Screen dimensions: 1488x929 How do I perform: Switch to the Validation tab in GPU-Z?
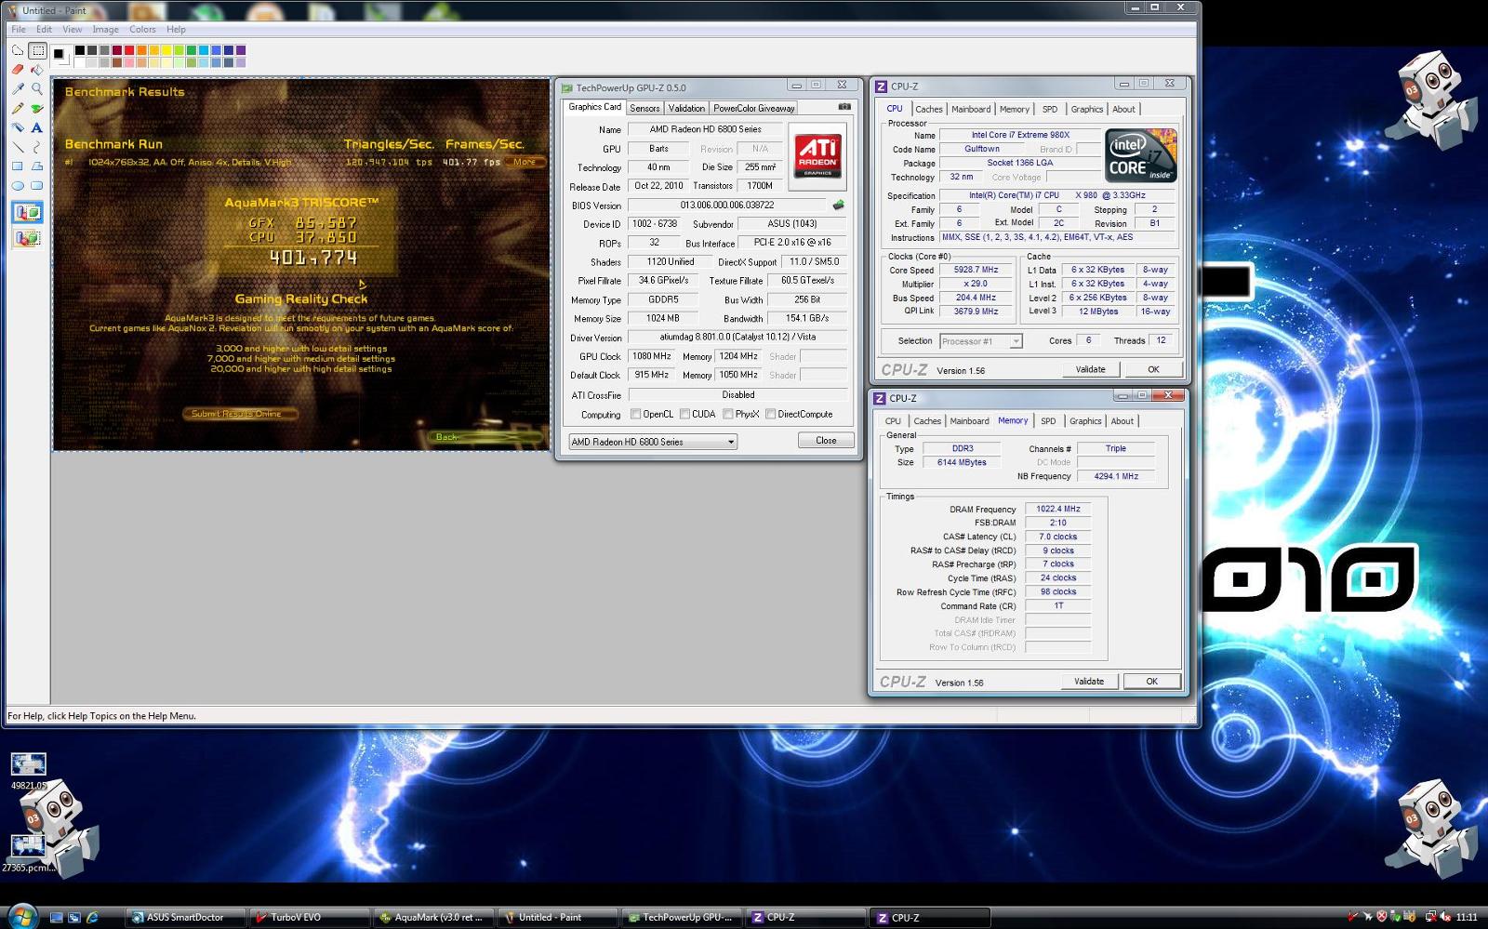point(686,108)
